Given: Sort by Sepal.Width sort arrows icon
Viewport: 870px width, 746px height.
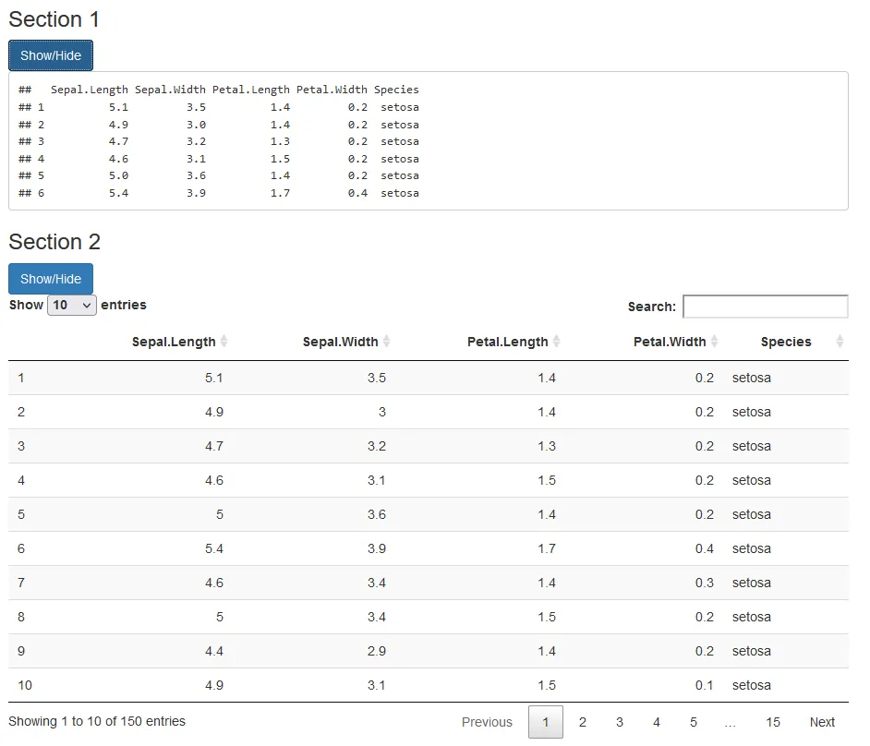Looking at the screenshot, I should pos(386,341).
